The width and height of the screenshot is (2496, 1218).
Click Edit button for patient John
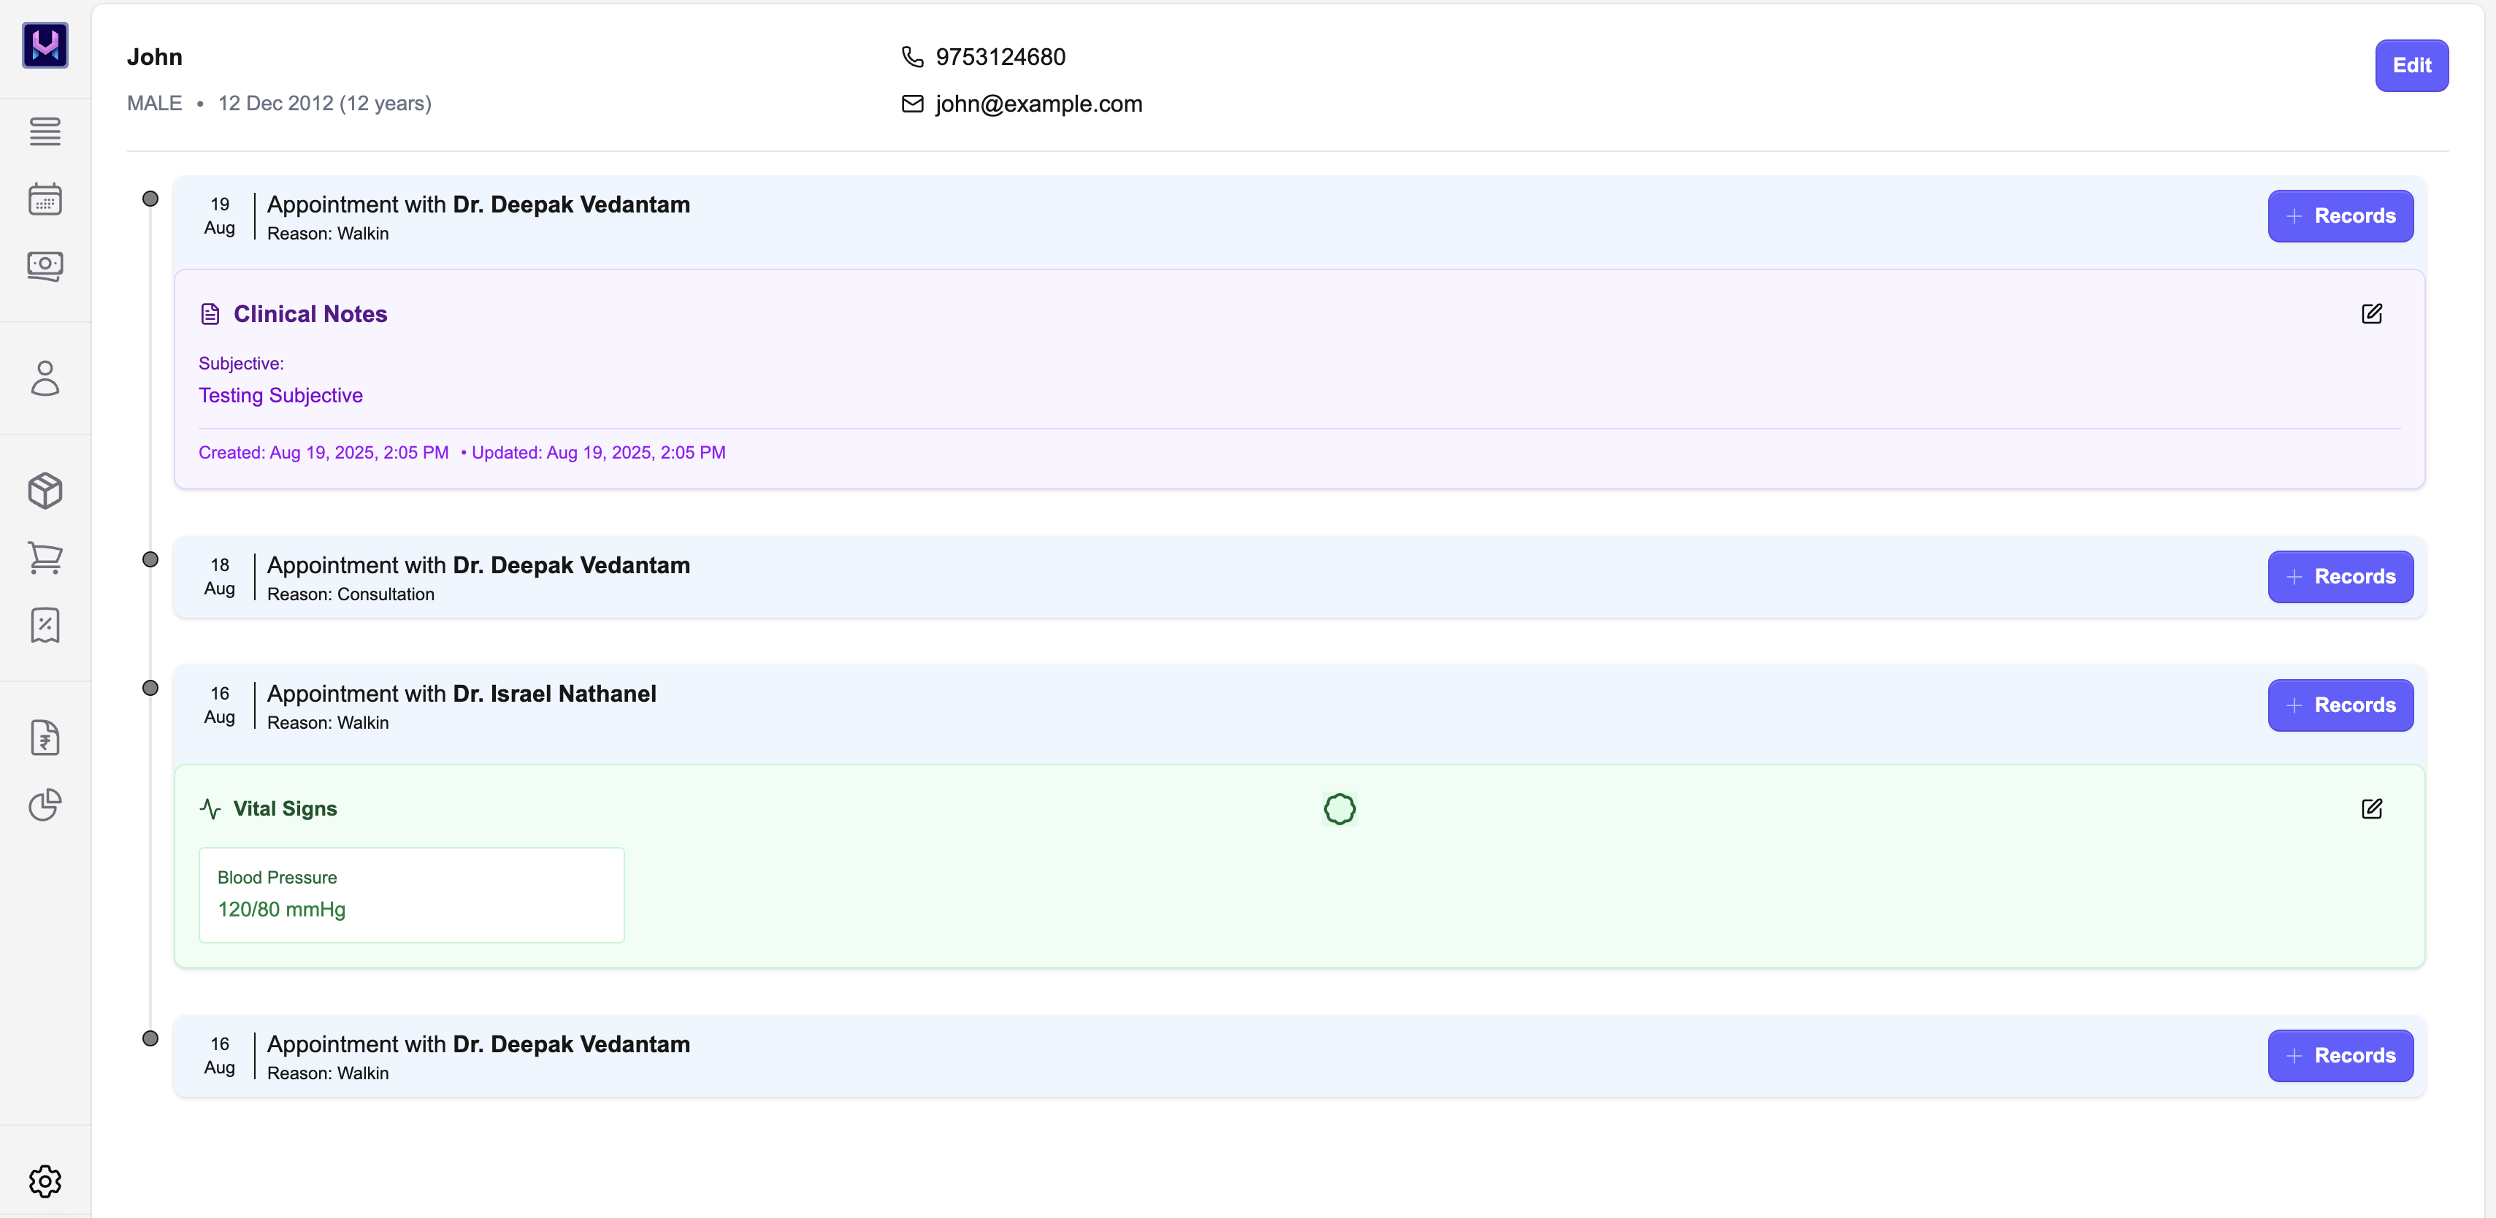(x=2411, y=66)
